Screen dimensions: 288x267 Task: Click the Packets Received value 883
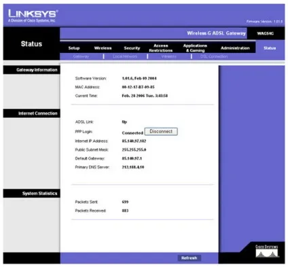[x=125, y=211]
